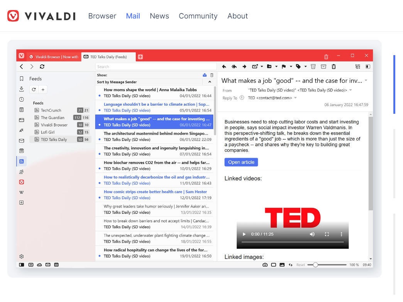The width and height of the screenshot is (403, 302).
Task: Open a new tab with the plus button
Action: tap(141, 57)
